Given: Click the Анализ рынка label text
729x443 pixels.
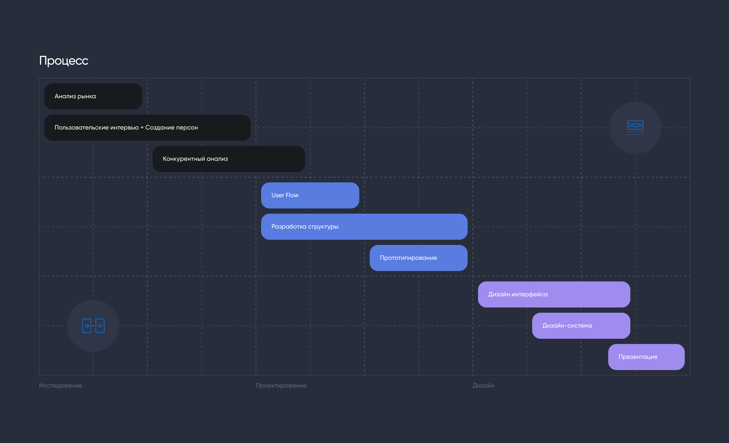Looking at the screenshot, I should (75, 96).
